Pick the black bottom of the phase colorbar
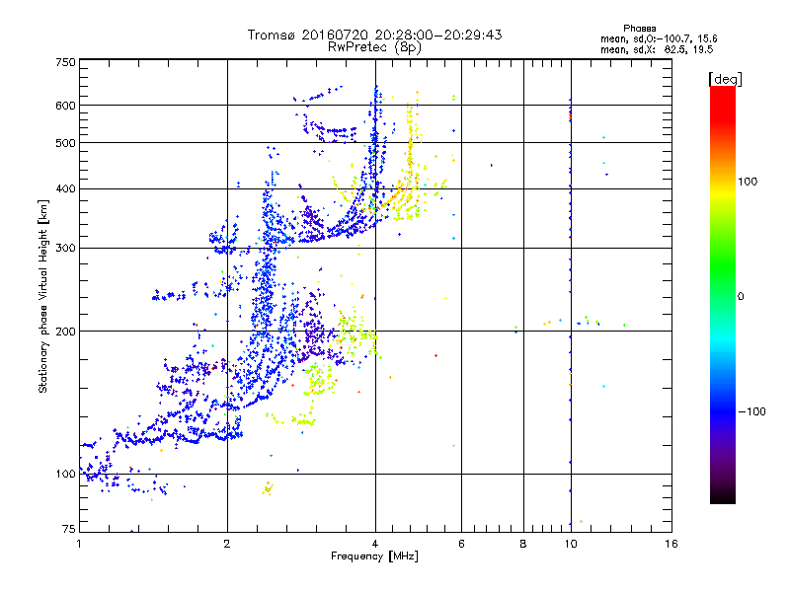790x592 pixels. (723, 498)
